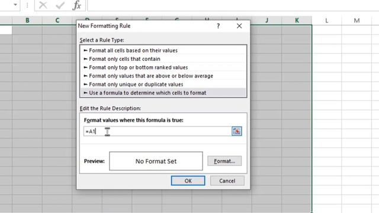
Task: Select column L header
Action: 326,21
